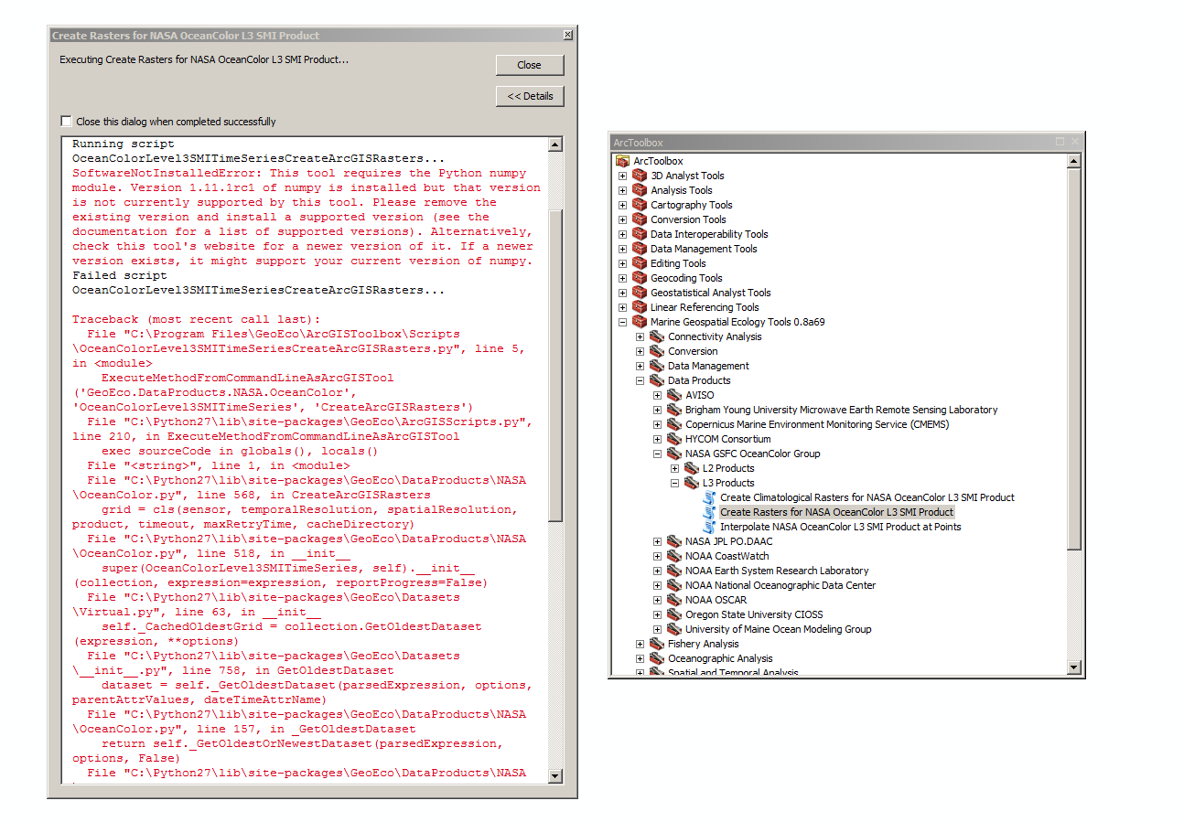Collapse the Data Products node
This screenshot has width=1184, height=822.
tap(640, 380)
